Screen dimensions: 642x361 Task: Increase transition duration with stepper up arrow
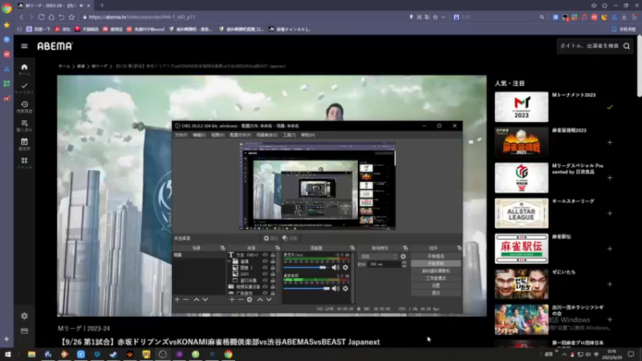404,263
